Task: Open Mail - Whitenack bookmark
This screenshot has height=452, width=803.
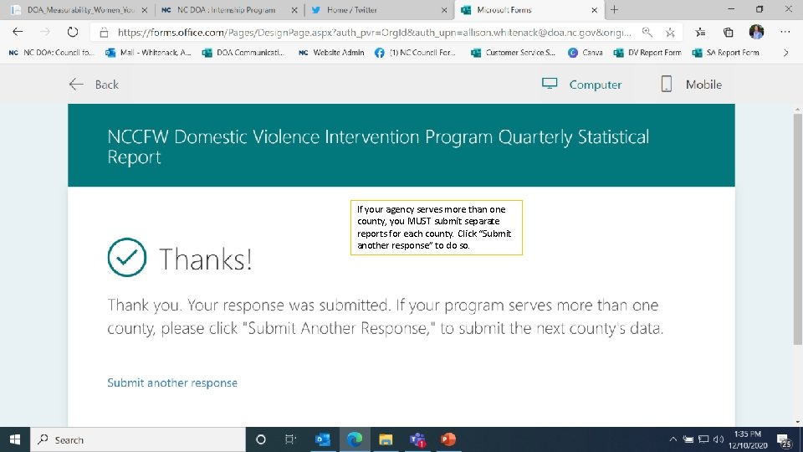Action: pos(148,52)
